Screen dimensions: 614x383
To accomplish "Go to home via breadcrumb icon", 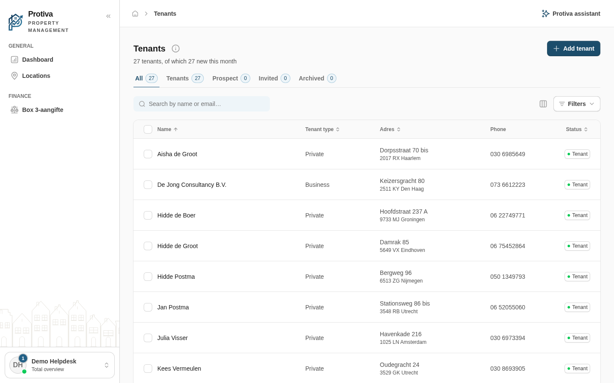I will [135, 14].
